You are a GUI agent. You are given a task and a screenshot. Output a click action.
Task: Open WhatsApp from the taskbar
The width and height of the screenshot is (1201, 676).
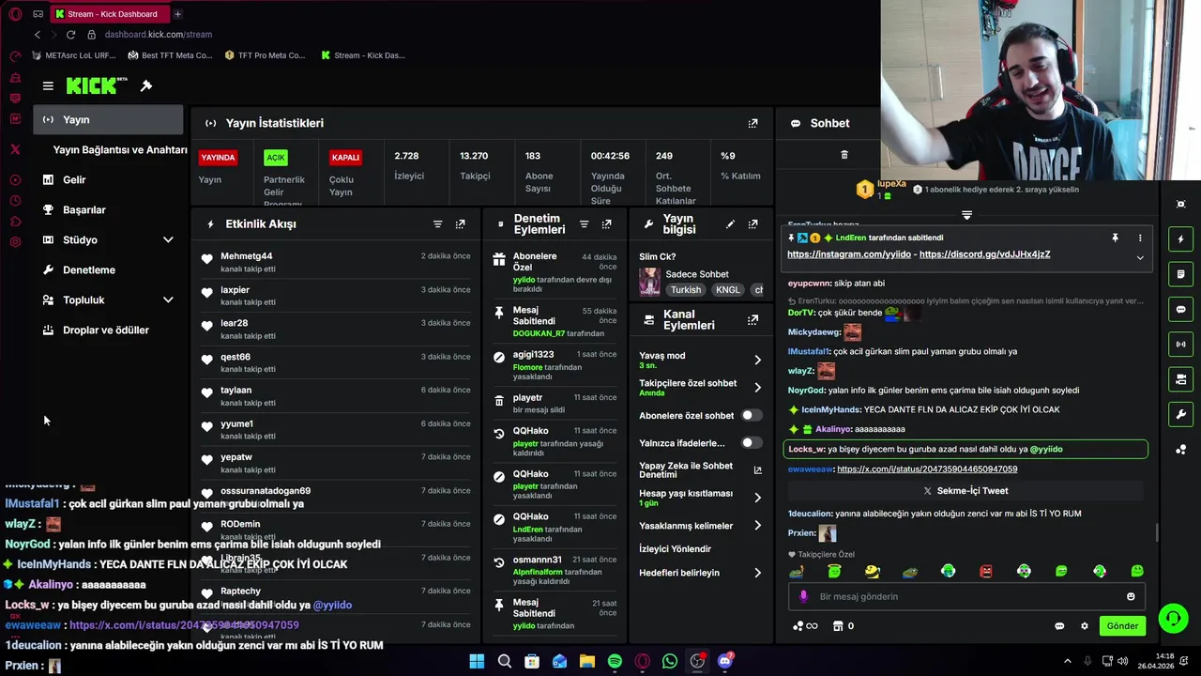(x=670, y=661)
